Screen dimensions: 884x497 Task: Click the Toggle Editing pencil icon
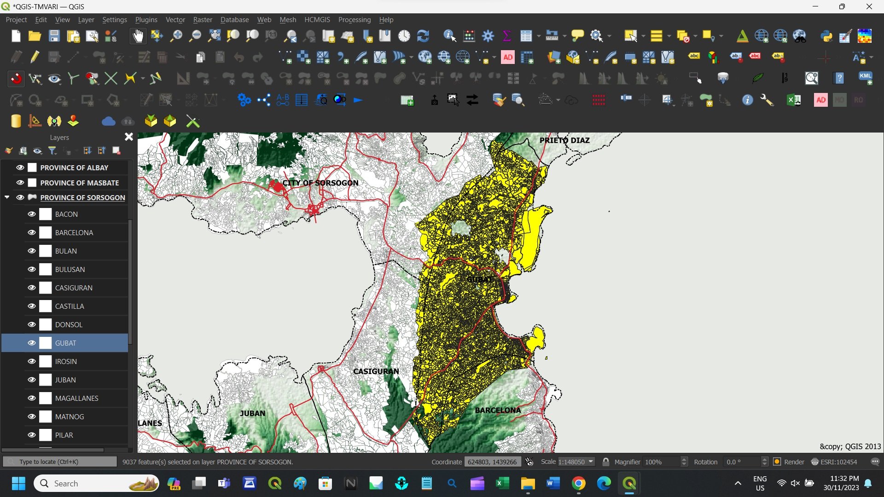[x=35, y=57]
